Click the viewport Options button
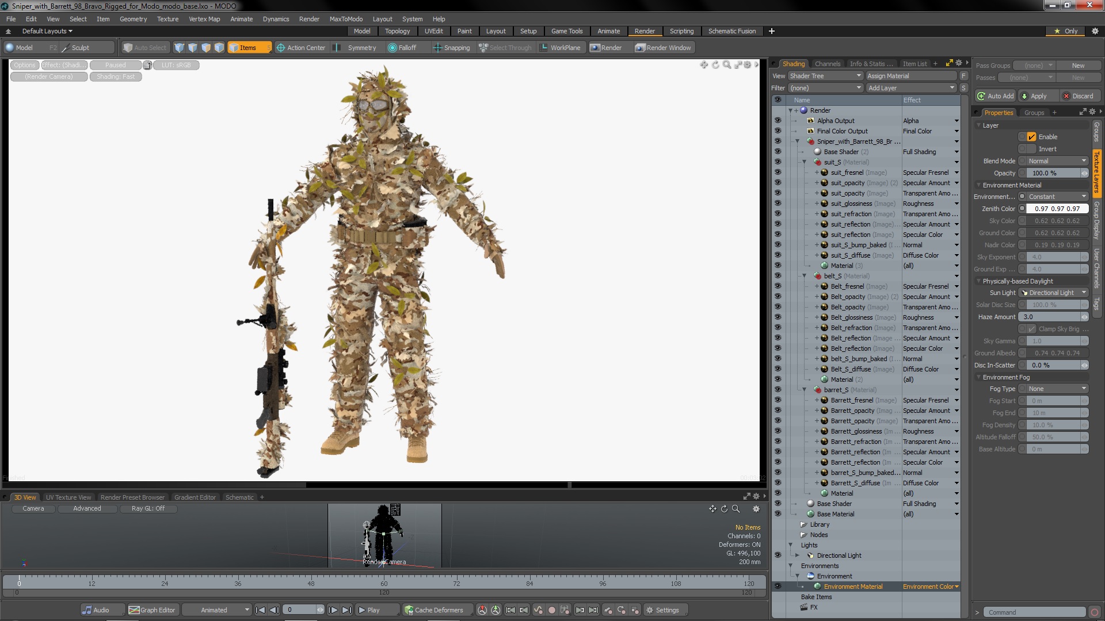1105x621 pixels. click(25, 65)
